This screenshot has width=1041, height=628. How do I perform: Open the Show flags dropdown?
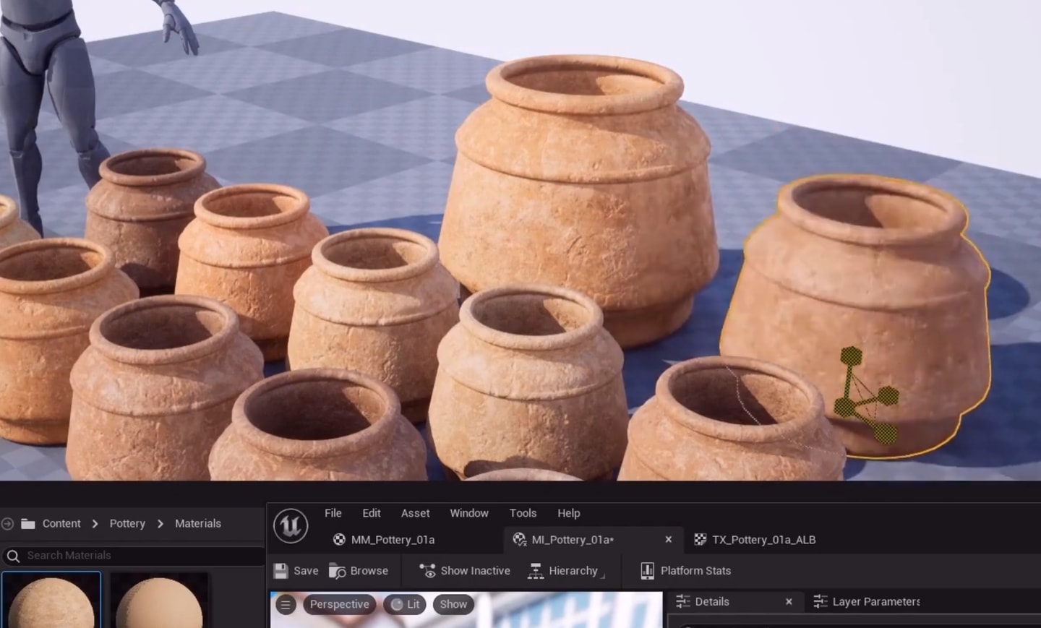(453, 605)
